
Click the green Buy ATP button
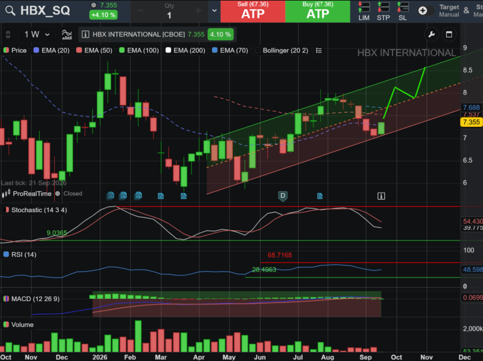[318, 12]
